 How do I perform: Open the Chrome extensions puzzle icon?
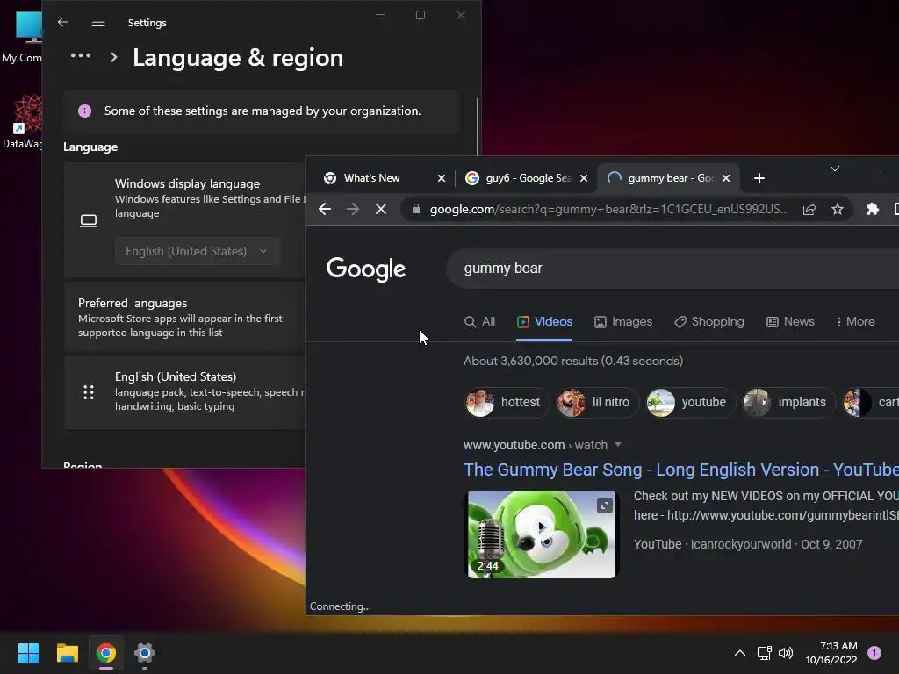[872, 209]
